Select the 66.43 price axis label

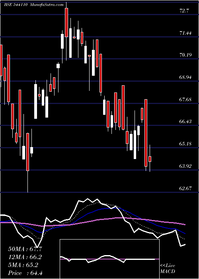(x=185, y=122)
